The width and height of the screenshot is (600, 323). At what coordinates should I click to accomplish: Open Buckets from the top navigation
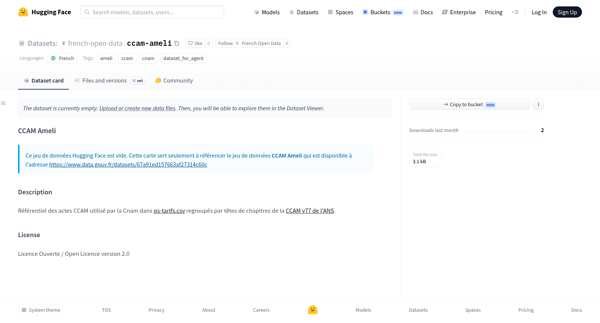tap(383, 12)
